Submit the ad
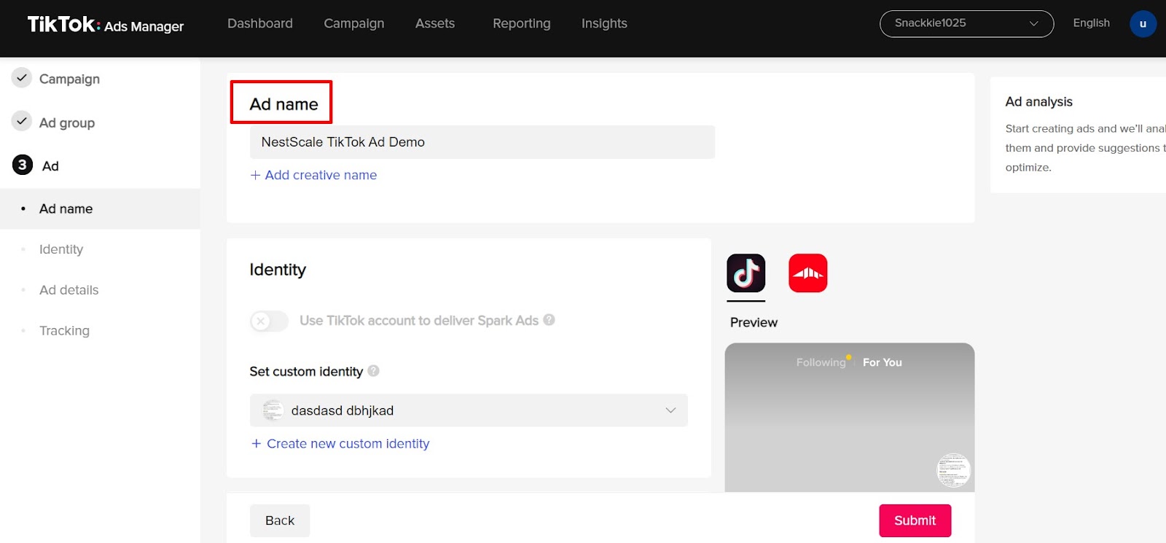This screenshot has height=543, width=1166. tap(915, 520)
